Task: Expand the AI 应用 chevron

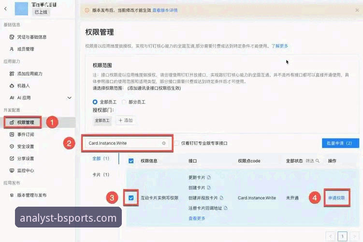Action: pos(69,98)
